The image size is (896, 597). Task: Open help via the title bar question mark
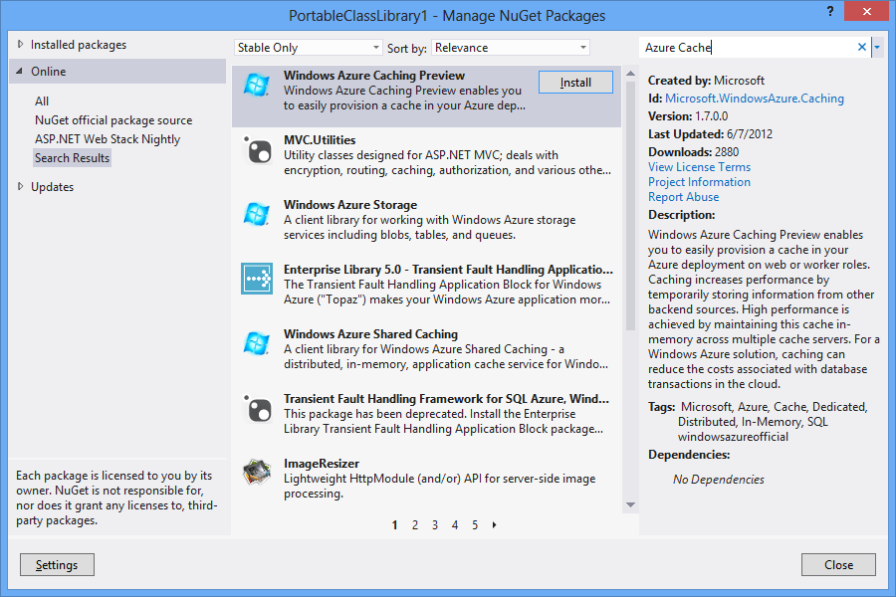[x=829, y=13]
